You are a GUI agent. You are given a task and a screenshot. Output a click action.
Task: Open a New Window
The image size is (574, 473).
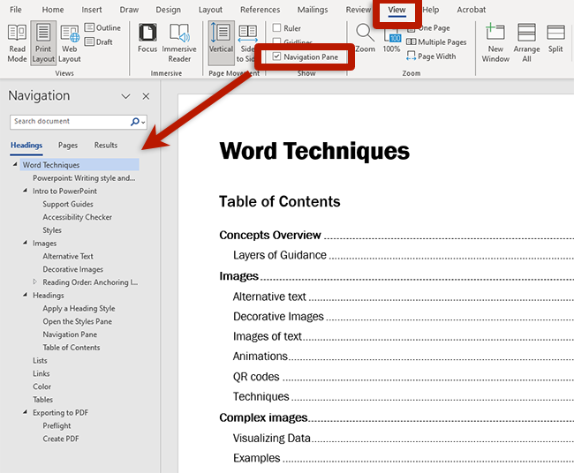tap(495, 43)
